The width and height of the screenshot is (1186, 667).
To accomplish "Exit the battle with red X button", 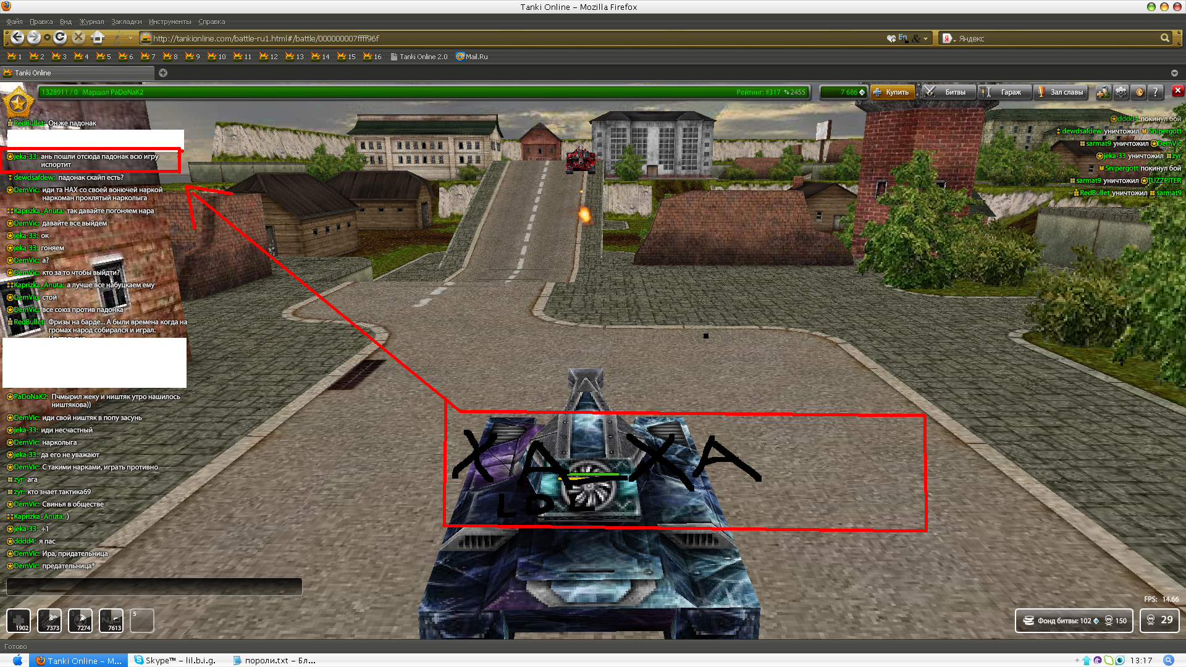I will [x=1178, y=91].
